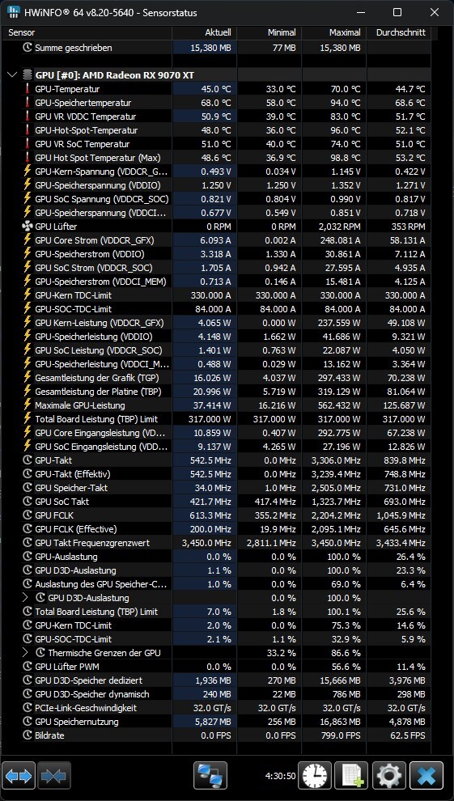Viewport: 454px width, 801px height.
Task: Select GPU-Speicherspannung (VDDIO) row
Action: tap(216, 185)
